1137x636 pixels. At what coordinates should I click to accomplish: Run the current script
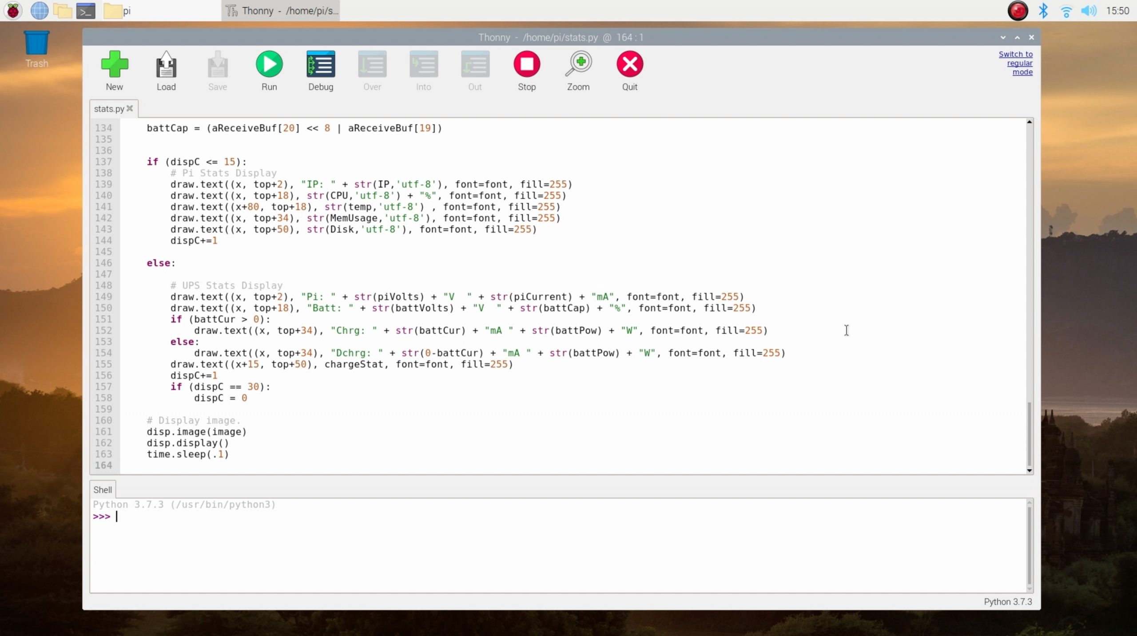(x=269, y=65)
